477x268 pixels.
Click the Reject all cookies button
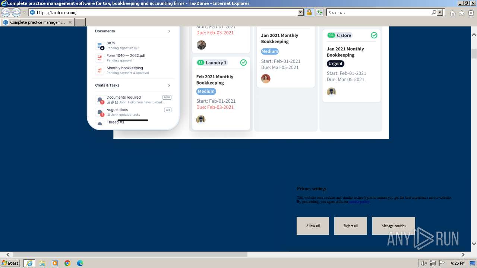[x=351, y=226]
